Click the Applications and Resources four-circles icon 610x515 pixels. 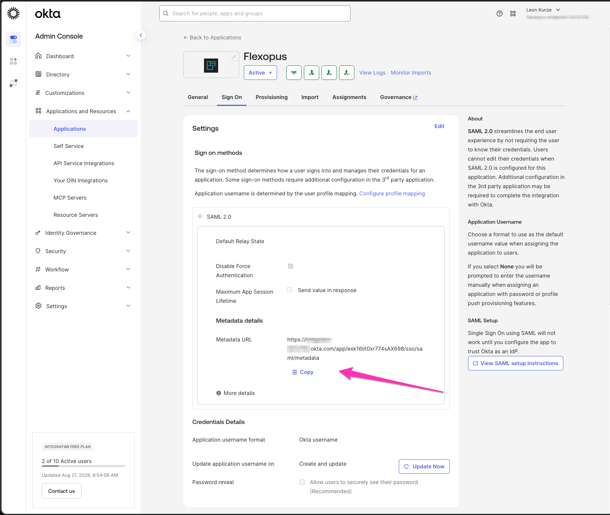click(x=38, y=111)
